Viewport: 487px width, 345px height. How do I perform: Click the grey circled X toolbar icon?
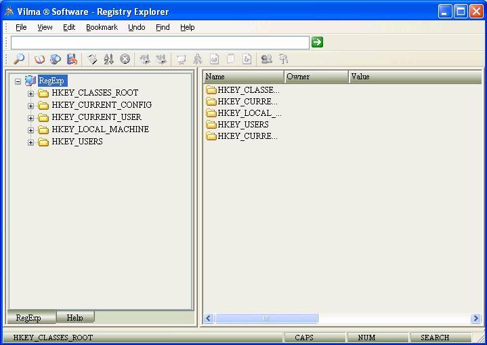125,59
